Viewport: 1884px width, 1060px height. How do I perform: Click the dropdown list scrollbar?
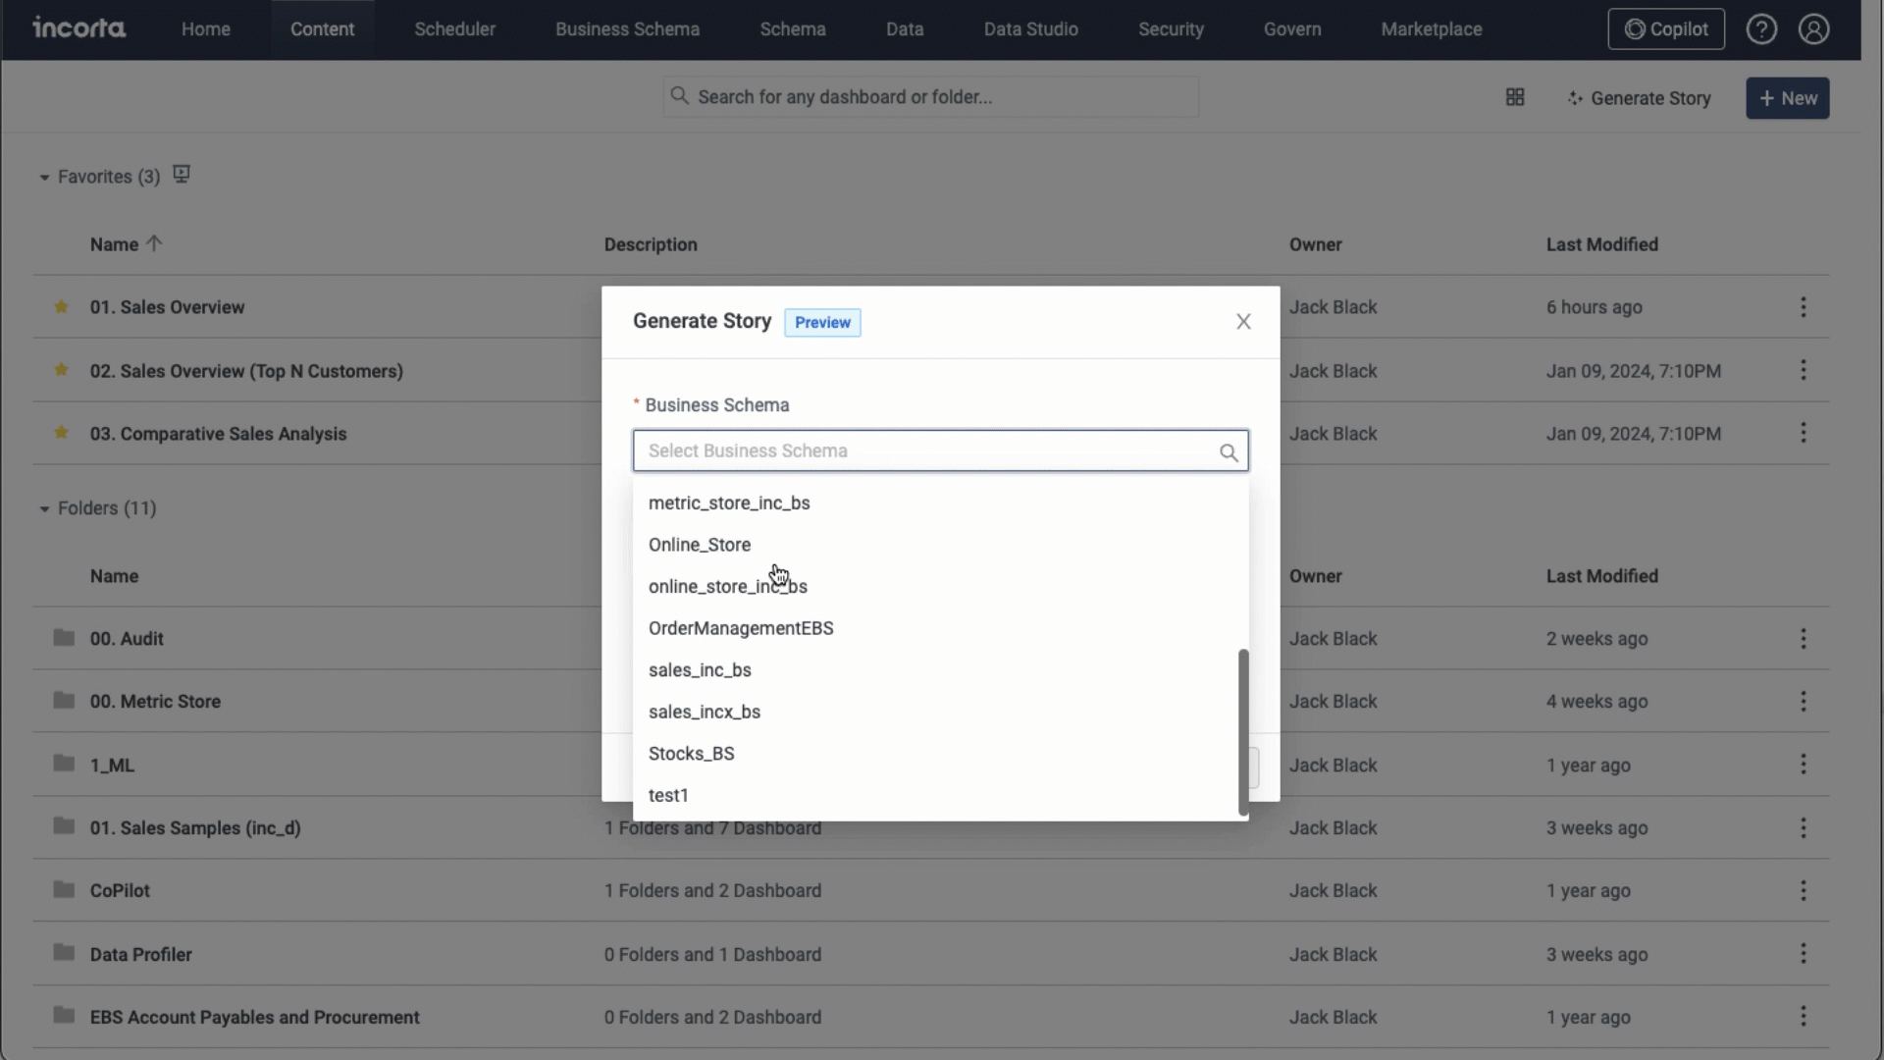pos(1243,732)
